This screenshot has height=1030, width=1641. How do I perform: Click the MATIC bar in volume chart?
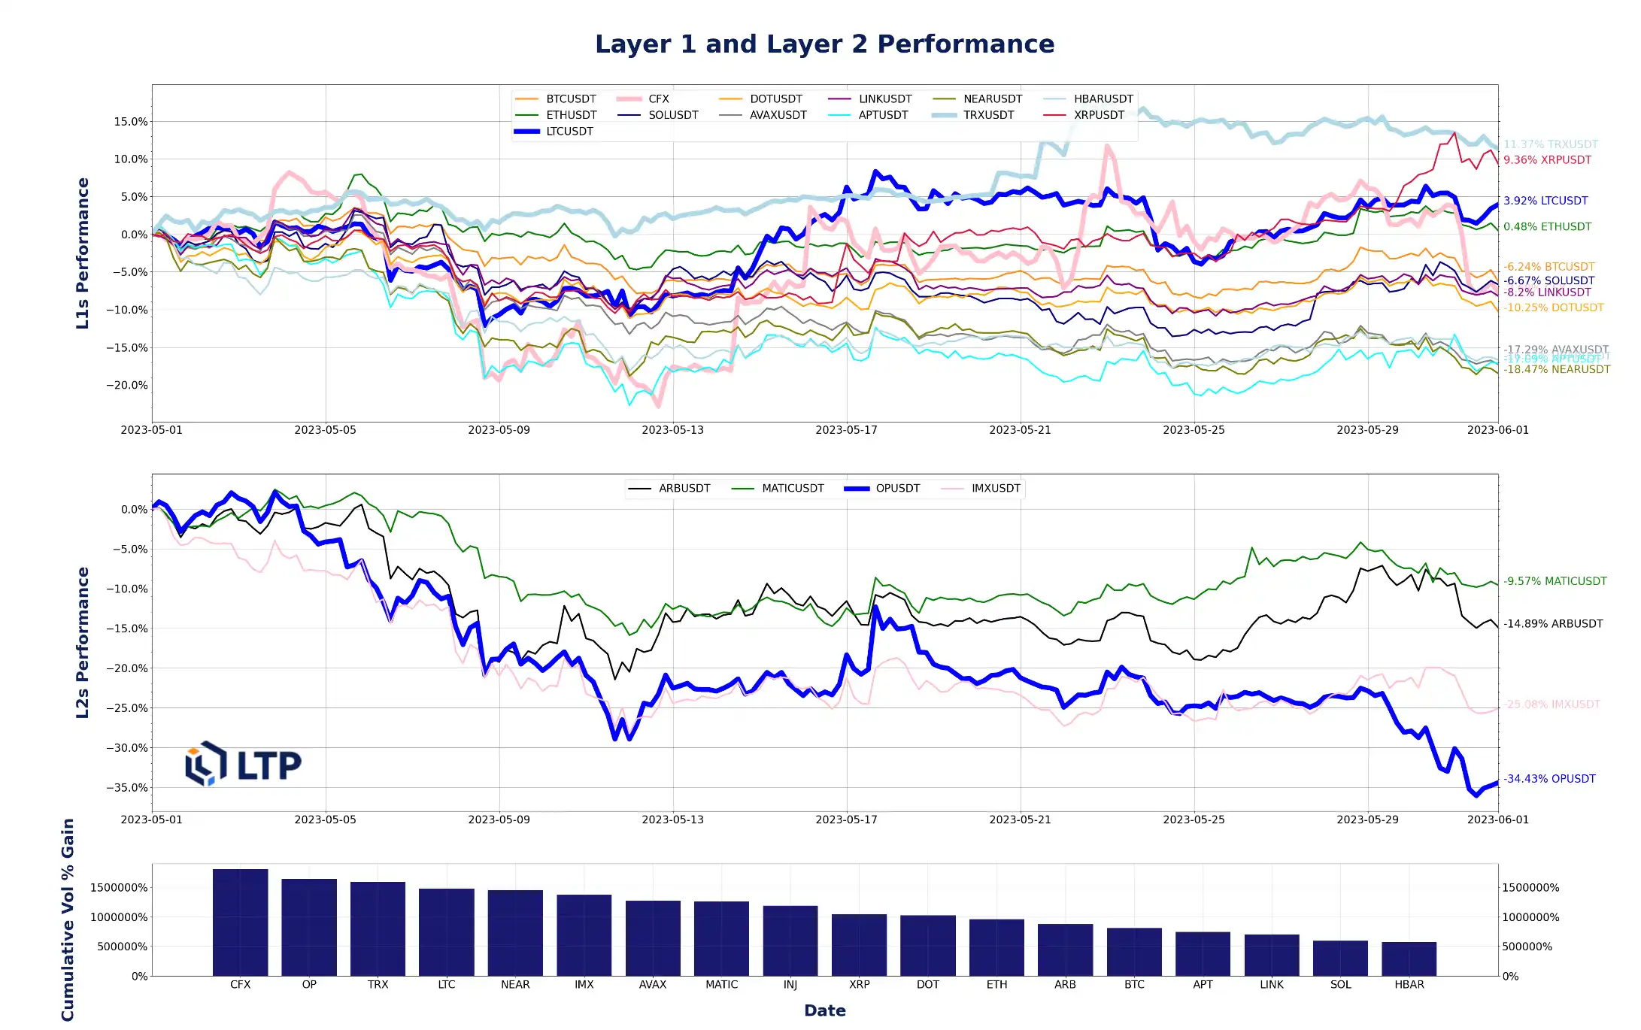(722, 939)
